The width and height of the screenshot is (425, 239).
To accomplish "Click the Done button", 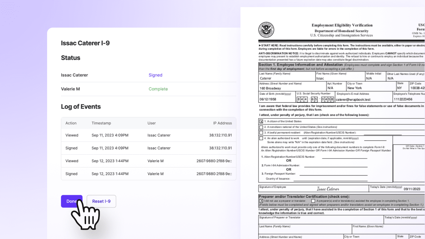I will tap(72, 201).
